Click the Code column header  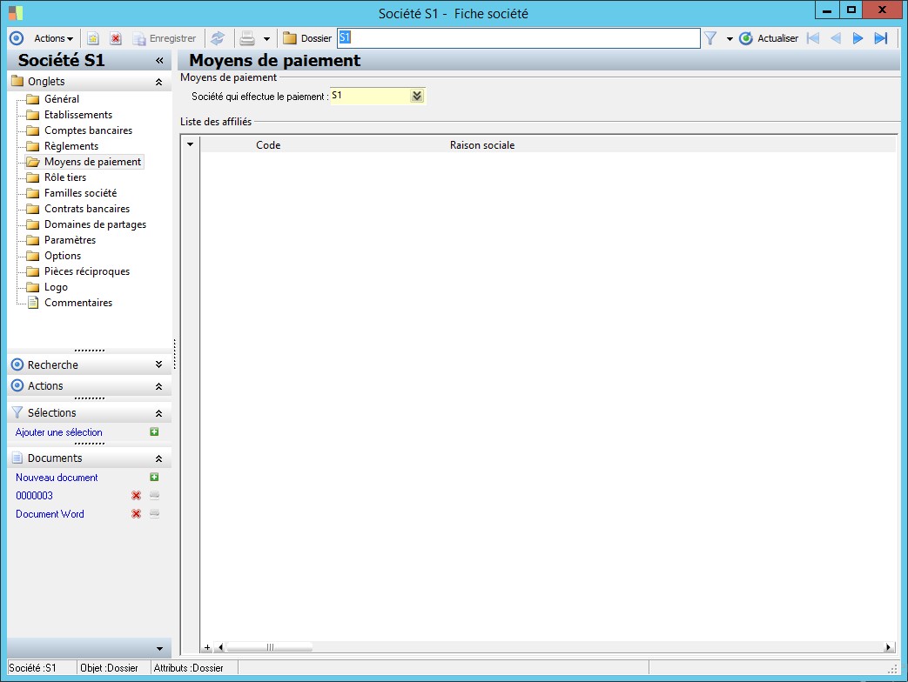click(268, 145)
